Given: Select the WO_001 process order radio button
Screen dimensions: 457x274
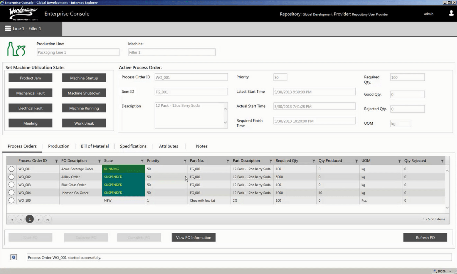Looking at the screenshot, I should point(11,169).
